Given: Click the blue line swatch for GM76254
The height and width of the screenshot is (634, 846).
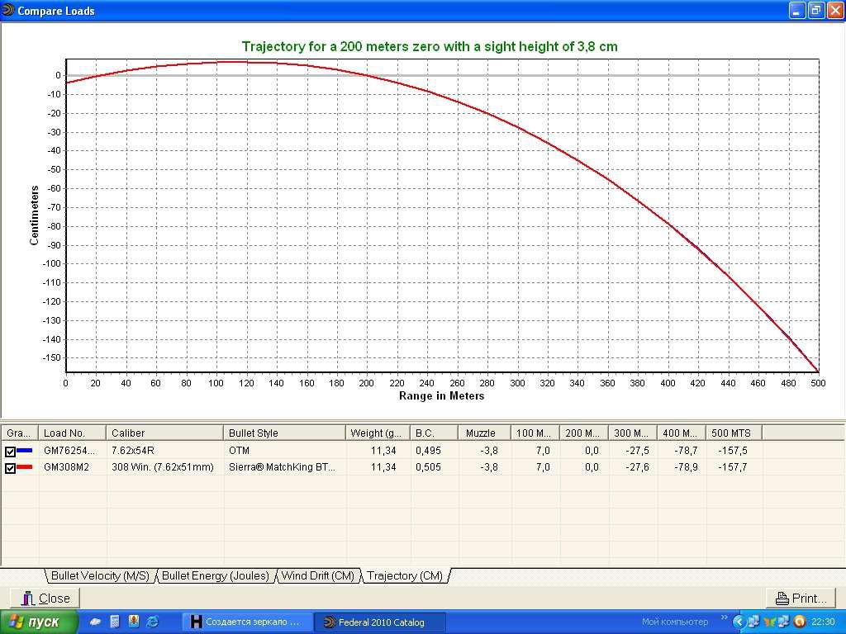Looking at the screenshot, I should tap(26, 451).
